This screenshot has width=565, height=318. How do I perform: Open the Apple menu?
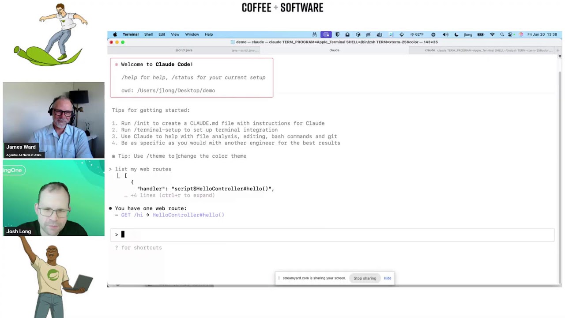[x=115, y=34]
